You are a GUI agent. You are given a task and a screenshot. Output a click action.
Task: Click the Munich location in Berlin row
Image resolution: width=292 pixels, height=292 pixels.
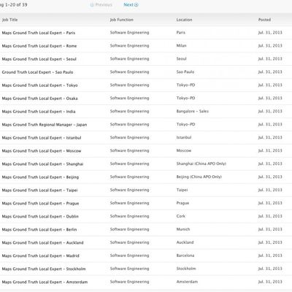coord(183,229)
